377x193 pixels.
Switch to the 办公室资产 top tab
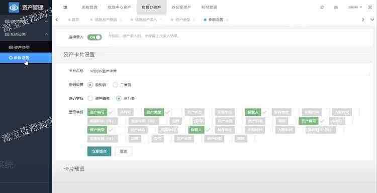[x=181, y=7]
